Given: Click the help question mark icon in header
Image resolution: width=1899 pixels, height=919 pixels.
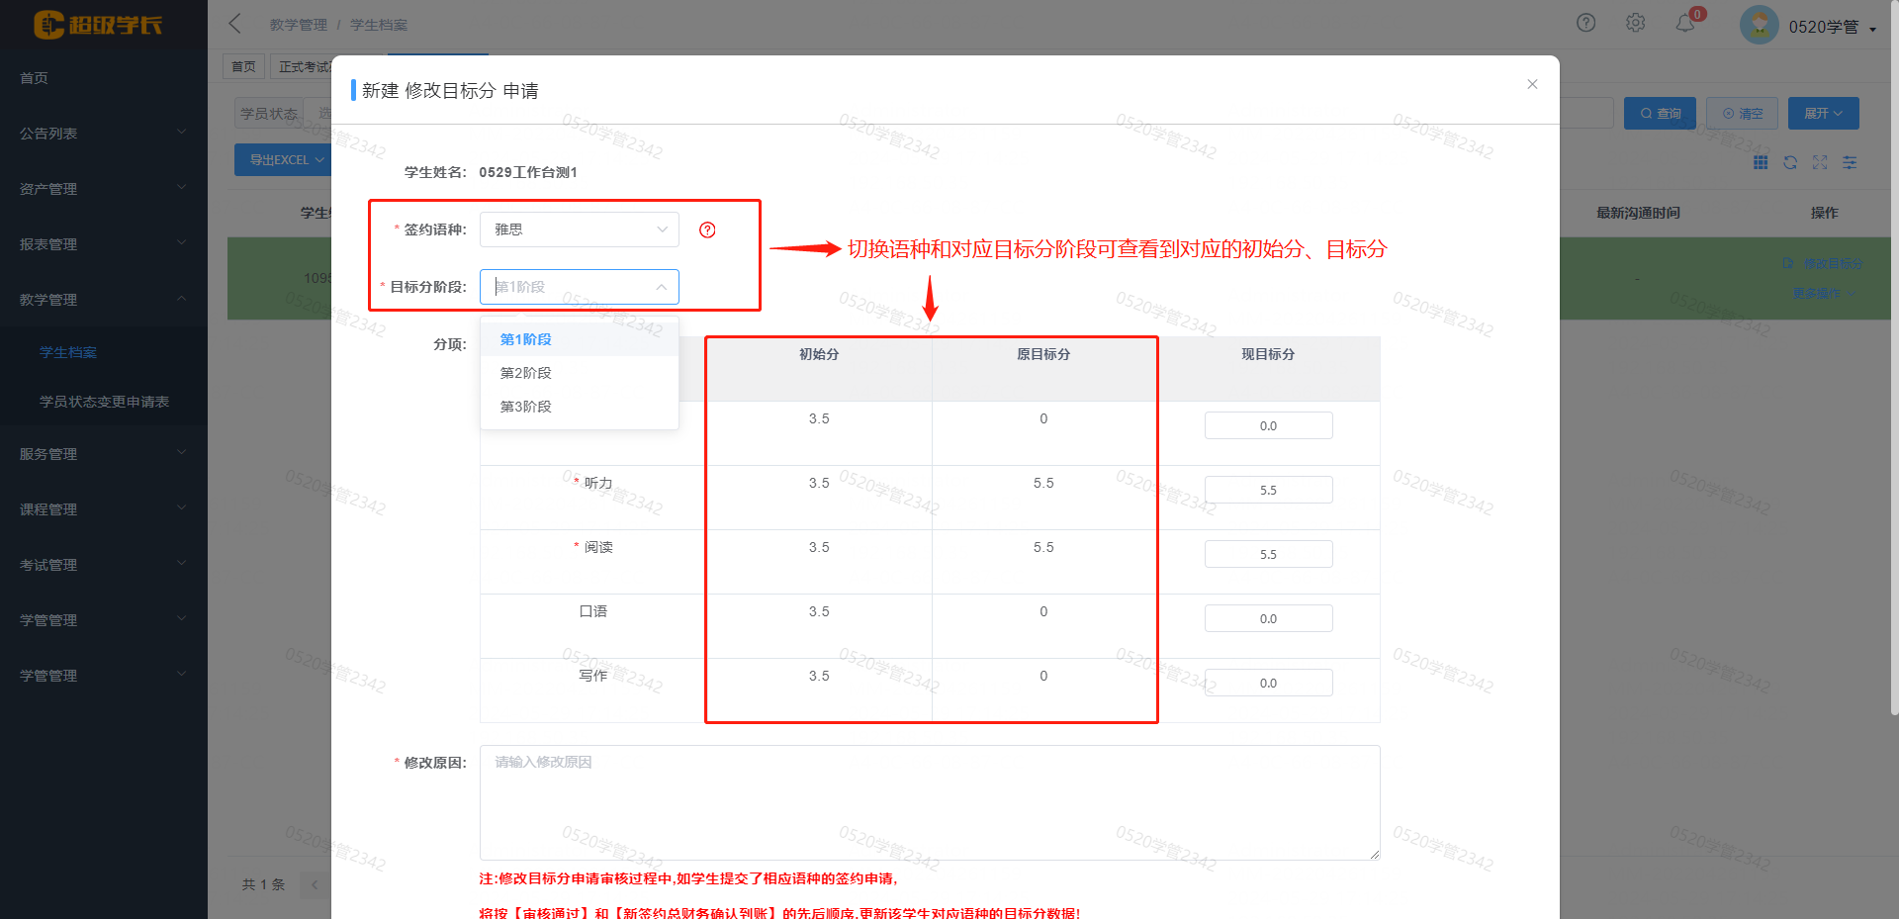Looking at the screenshot, I should (x=1585, y=23).
